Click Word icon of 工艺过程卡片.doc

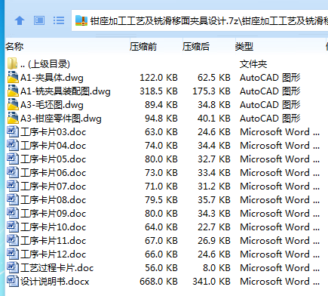(x=13, y=267)
